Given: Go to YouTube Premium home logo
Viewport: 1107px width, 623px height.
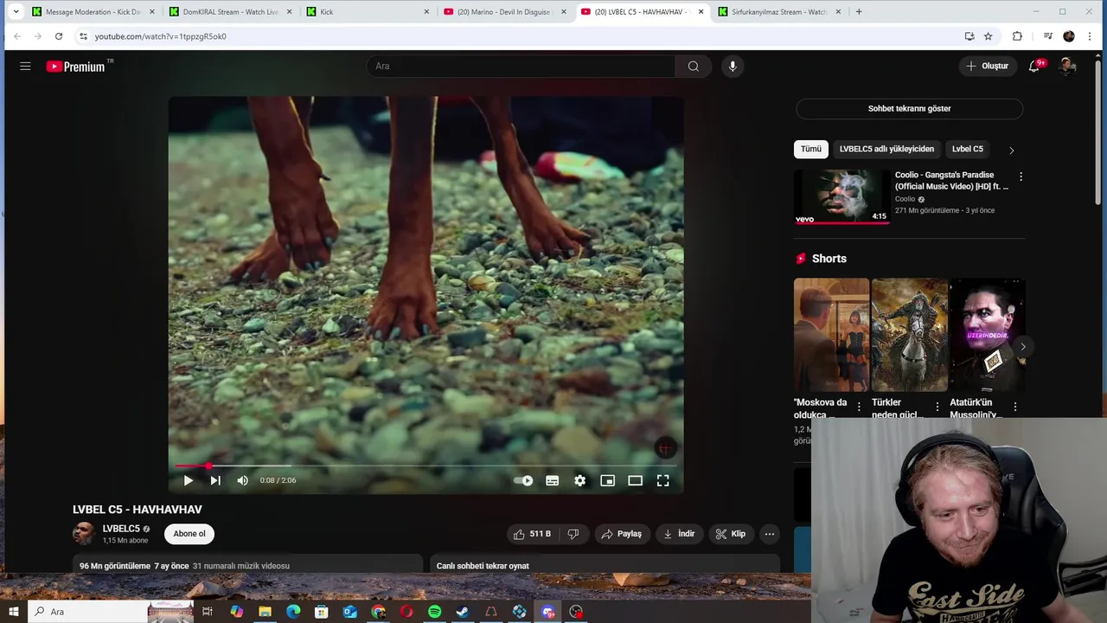Looking at the screenshot, I should (76, 67).
